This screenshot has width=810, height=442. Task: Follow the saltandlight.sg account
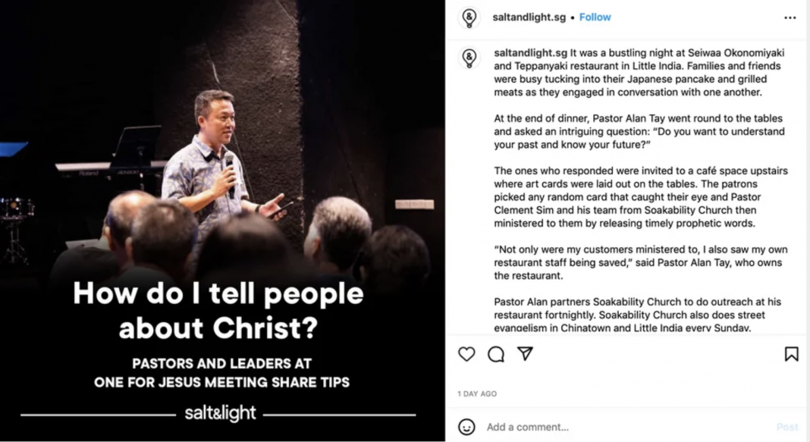(595, 17)
